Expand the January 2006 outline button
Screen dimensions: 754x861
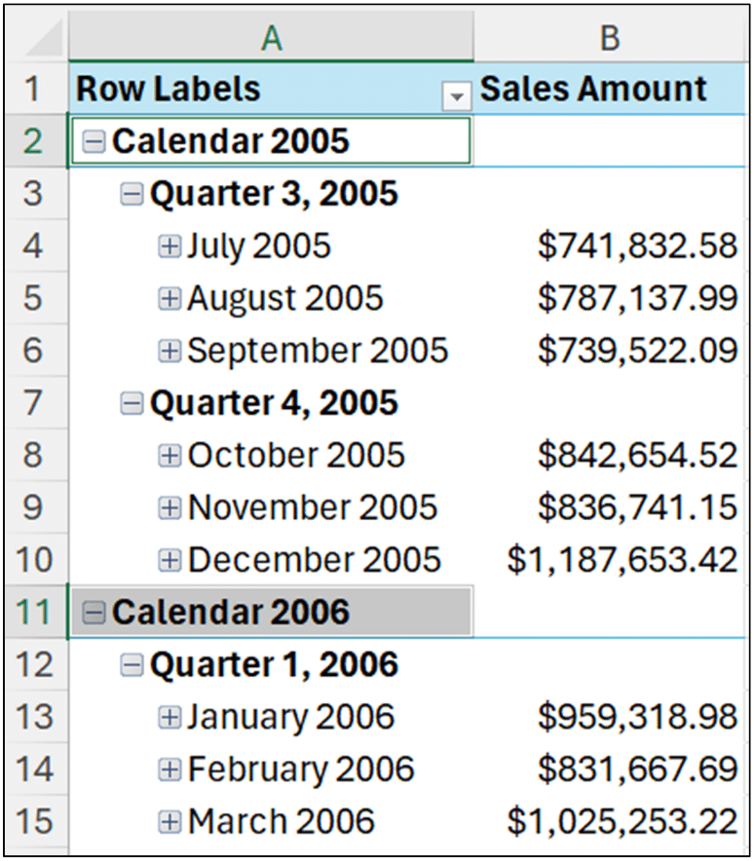(170, 716)
